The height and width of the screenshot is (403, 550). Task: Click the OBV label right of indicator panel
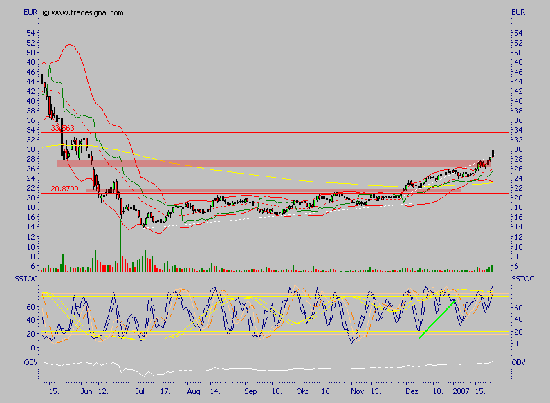(518, 362)
